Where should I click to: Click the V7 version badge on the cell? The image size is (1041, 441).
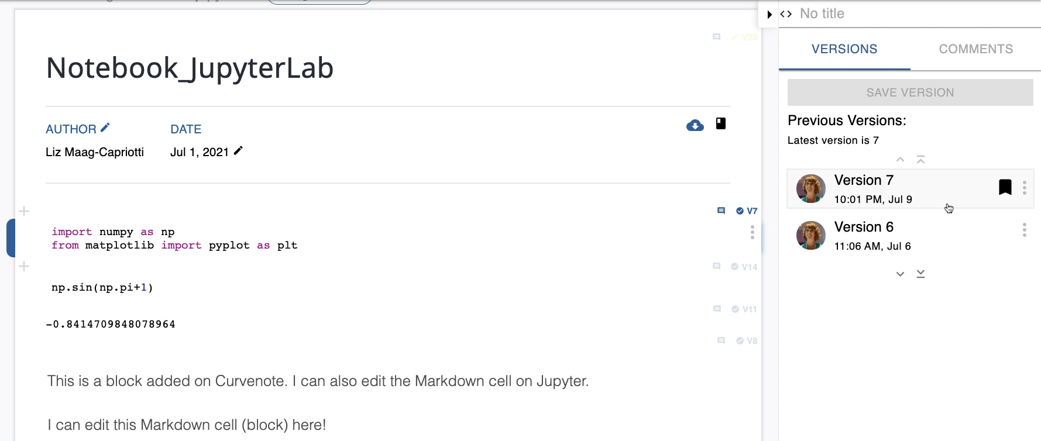[747, 211]
